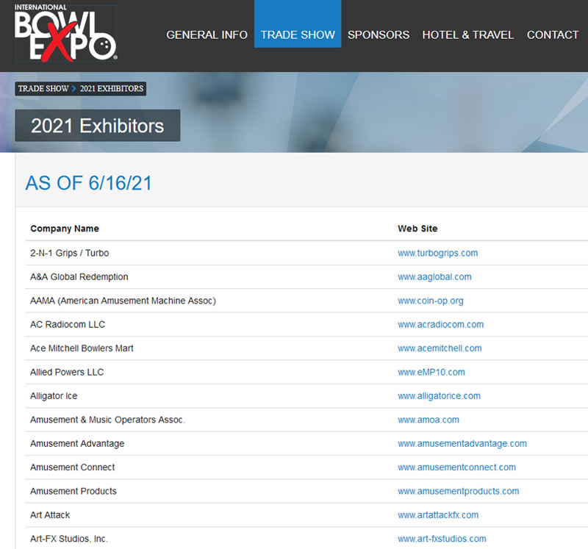Viewport: 588px width, 549px height.
Task: Open the www.amusementadvantage.com link
Action: (462, 443)
